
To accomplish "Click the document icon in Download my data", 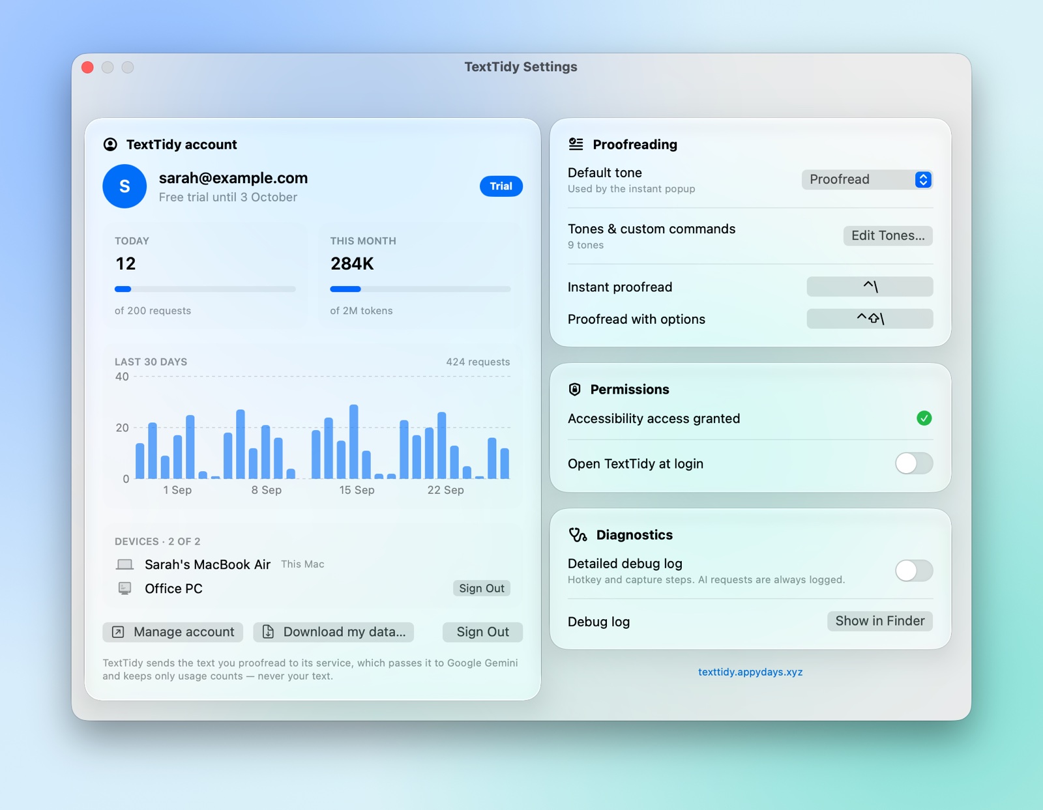I will (268, 632).
